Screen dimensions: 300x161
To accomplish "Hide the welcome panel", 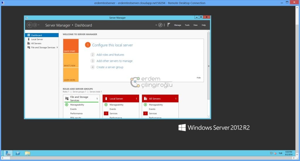I will 199,78.
